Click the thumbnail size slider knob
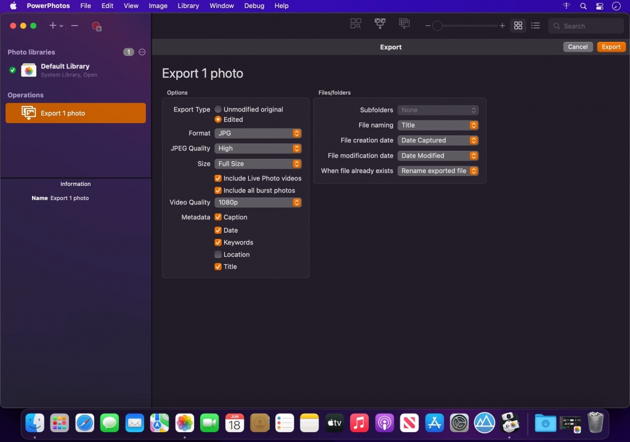 [437, 26]
